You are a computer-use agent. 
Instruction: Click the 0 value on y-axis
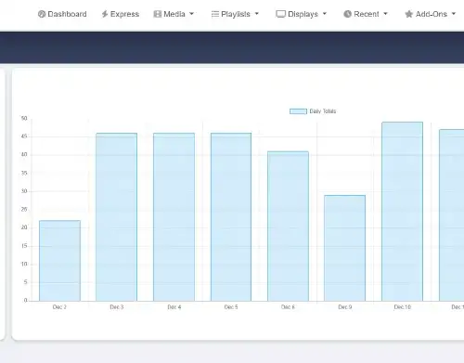26,300
